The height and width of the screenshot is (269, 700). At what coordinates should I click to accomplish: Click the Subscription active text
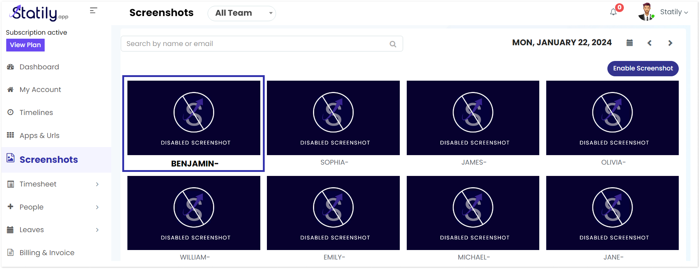click(x=37, y=32)
